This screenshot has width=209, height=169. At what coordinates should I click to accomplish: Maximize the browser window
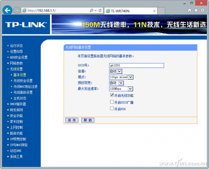192,3
